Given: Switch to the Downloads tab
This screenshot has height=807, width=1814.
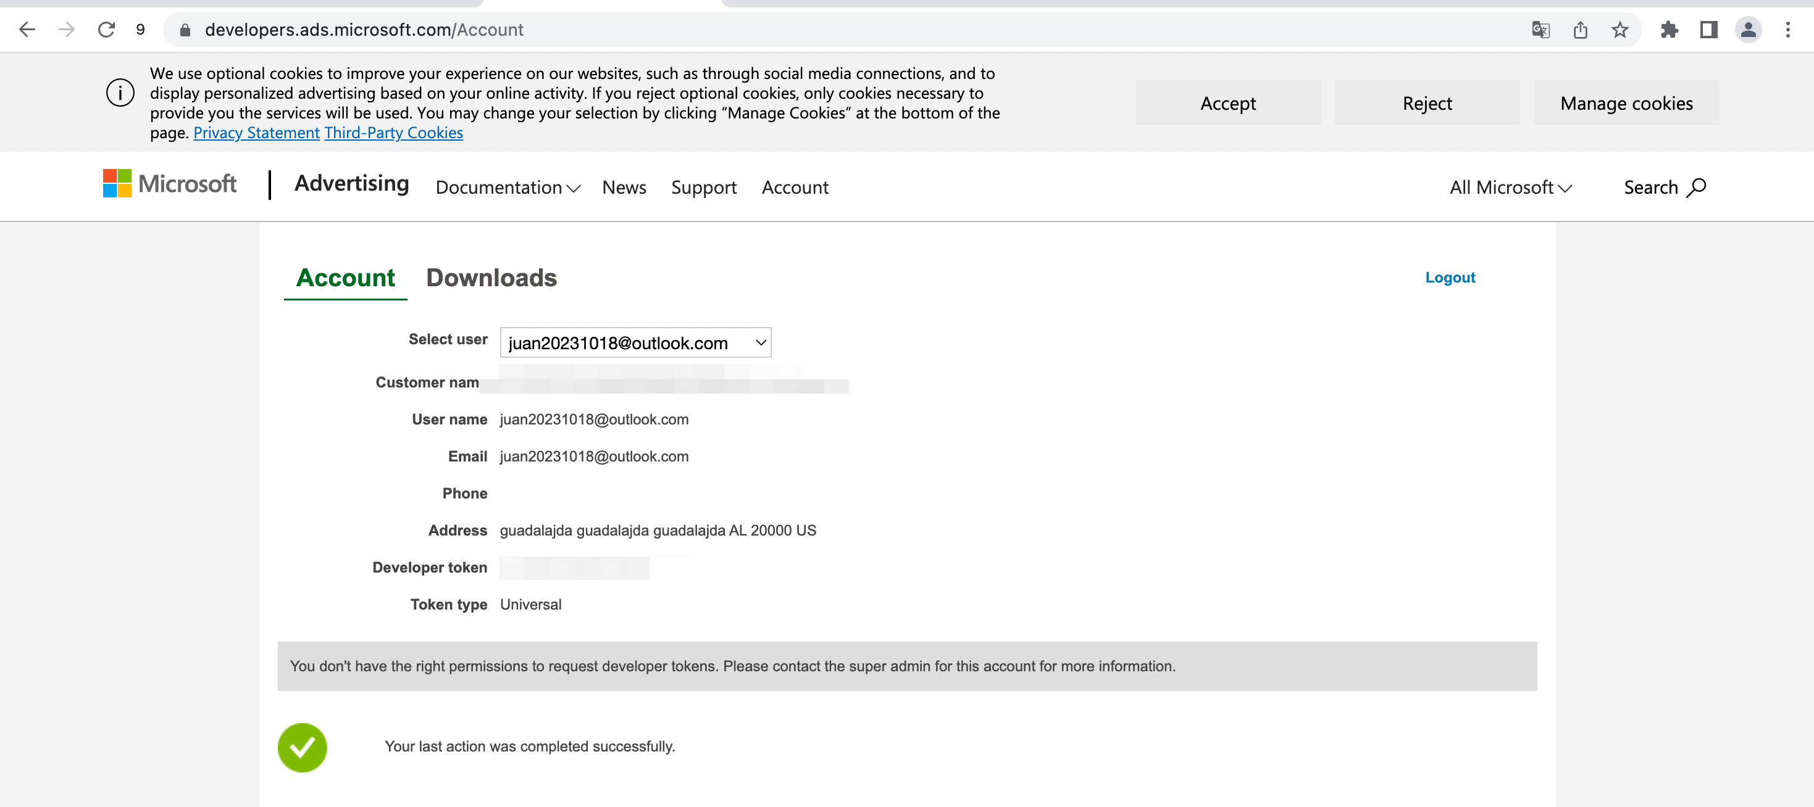Looking at the screenshot, I should (491, 278).
